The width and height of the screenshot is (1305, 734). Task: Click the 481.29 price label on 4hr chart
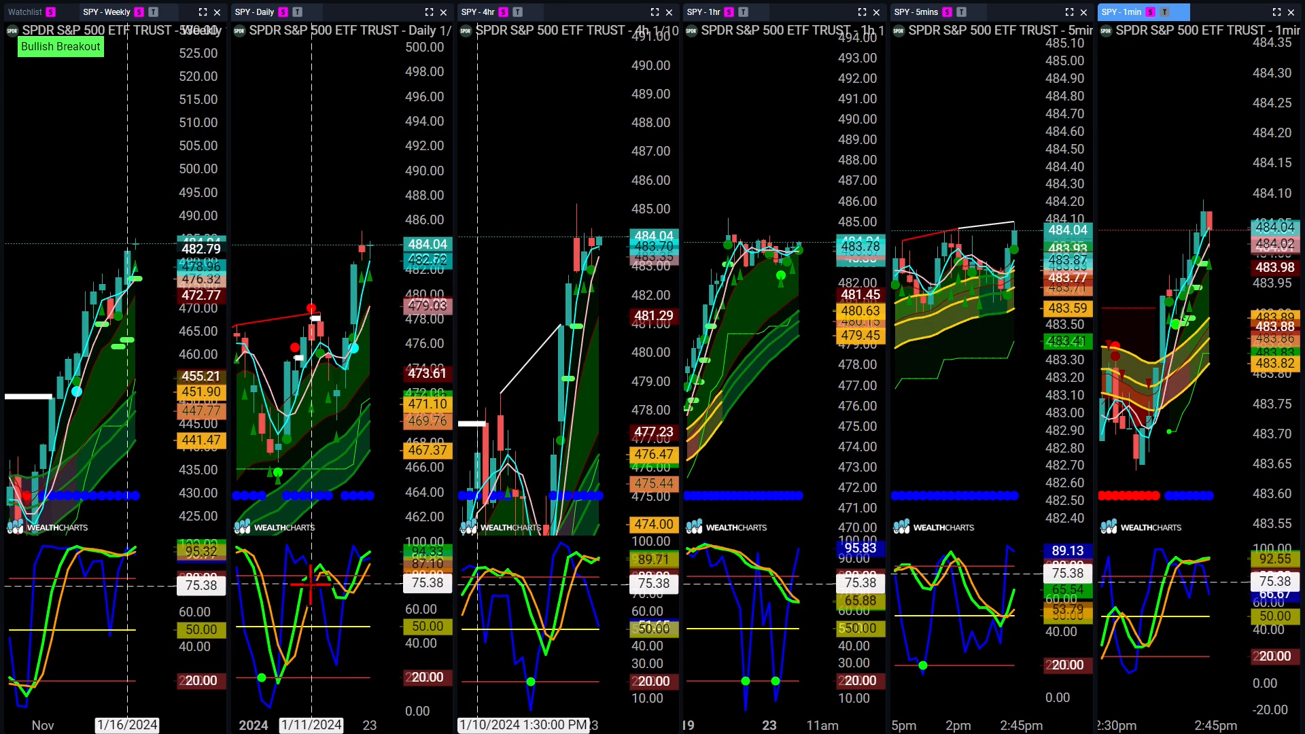coord(654,316)
